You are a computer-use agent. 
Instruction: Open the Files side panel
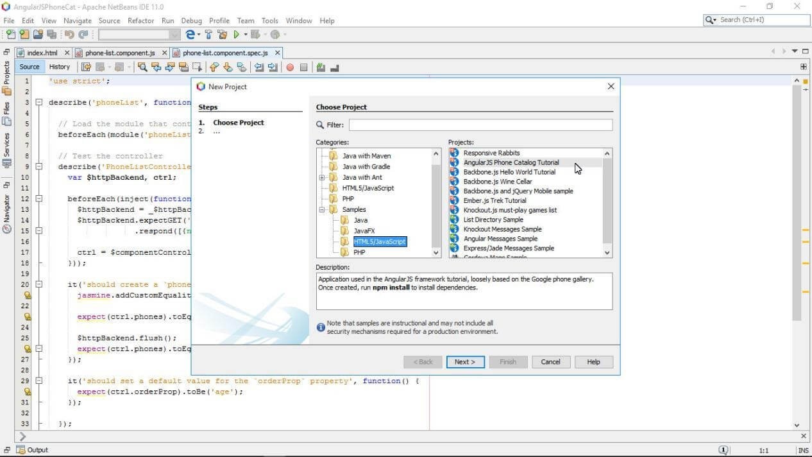pos(7,114)
